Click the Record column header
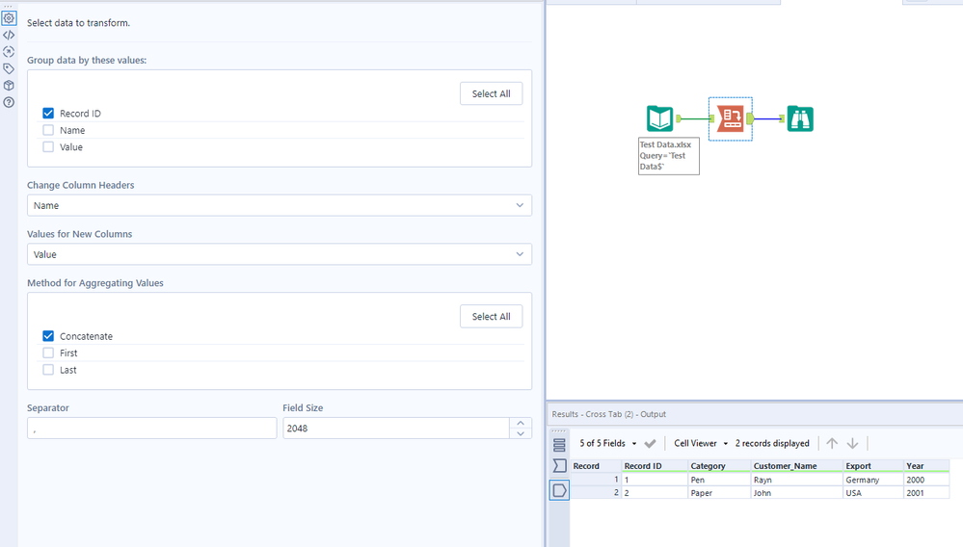 tap(596, 466)
